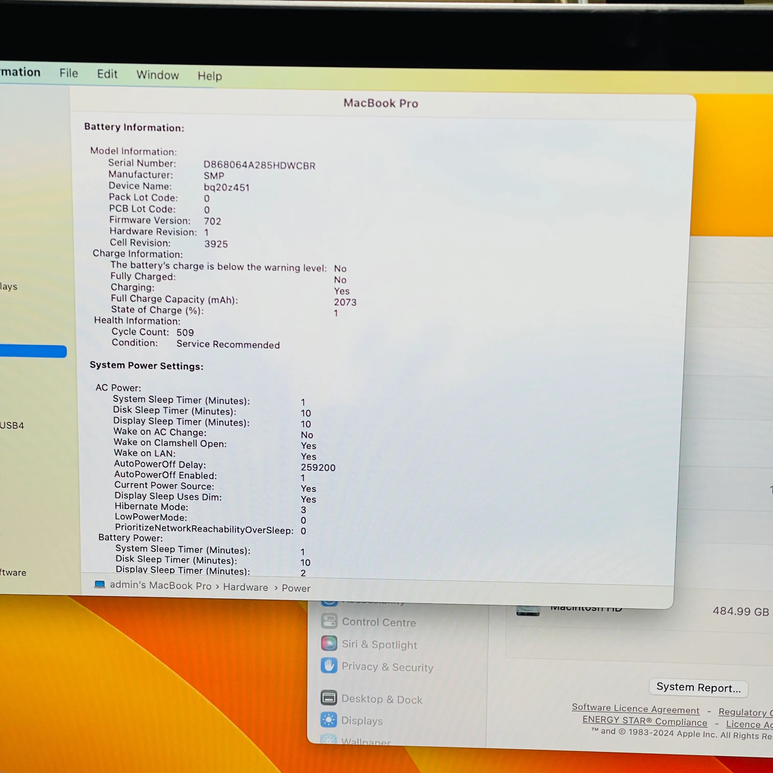Select device name bq20z451
This screenshot has height=773, width=773.
pyautogui.click(x=226, y=187)
